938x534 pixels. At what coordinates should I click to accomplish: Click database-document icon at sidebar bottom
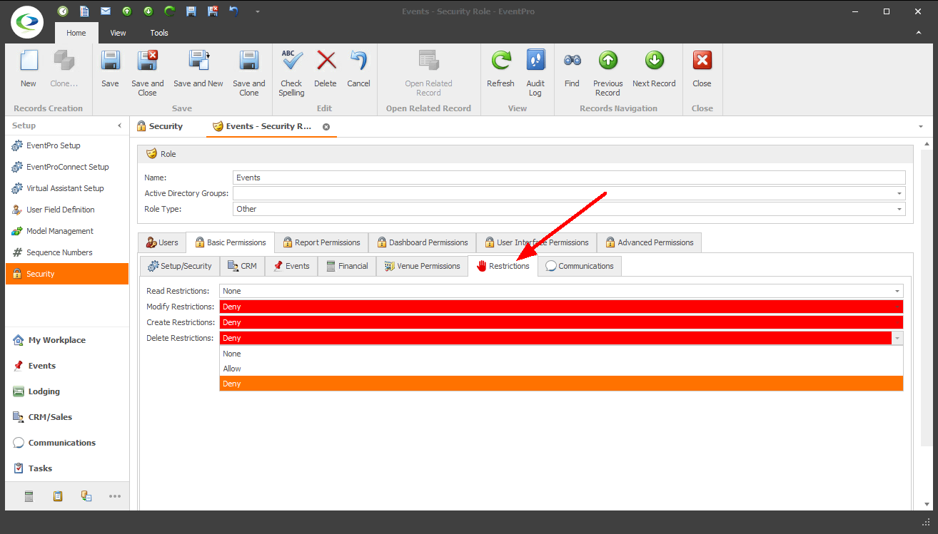(x=86, y=496)
